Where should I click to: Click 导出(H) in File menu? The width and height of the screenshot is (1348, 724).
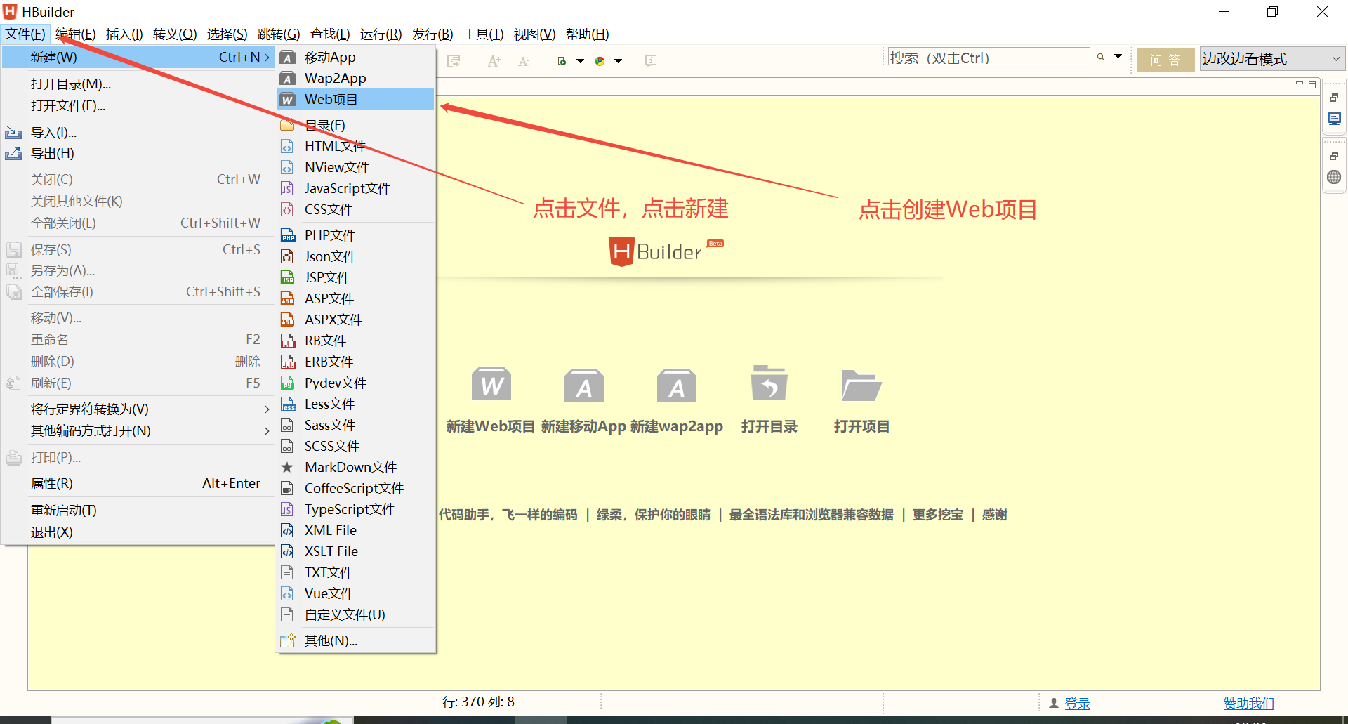(x=138, y=153)
